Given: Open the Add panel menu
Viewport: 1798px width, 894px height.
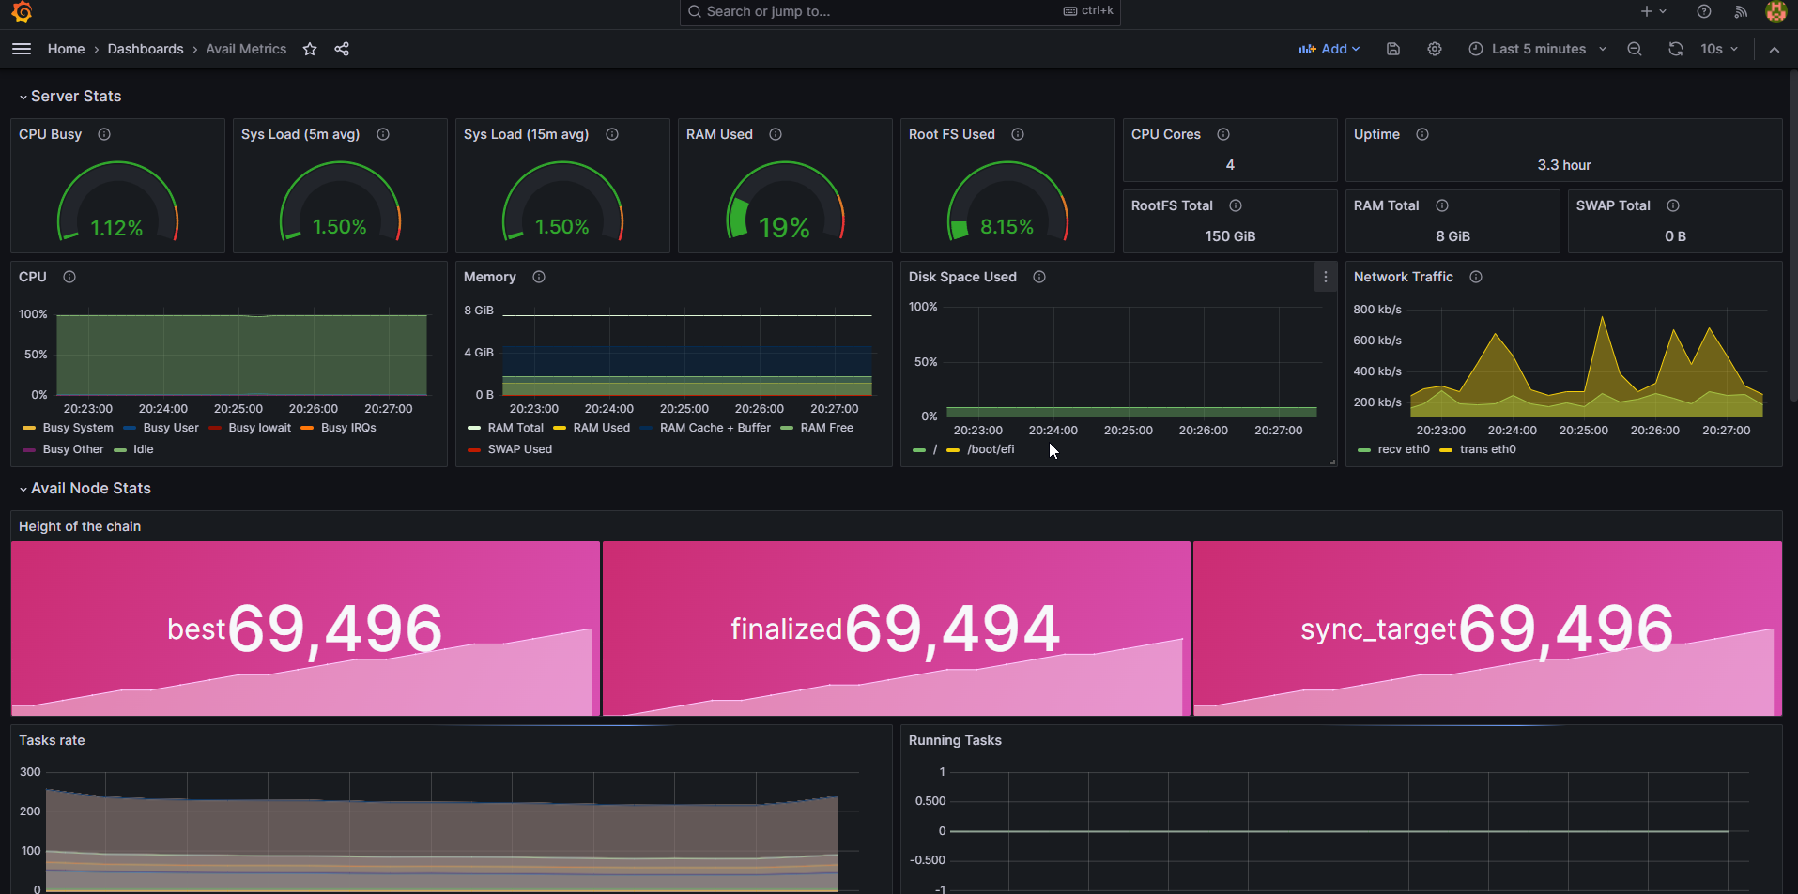Looking at the screenshot, I should (1329, 49).
